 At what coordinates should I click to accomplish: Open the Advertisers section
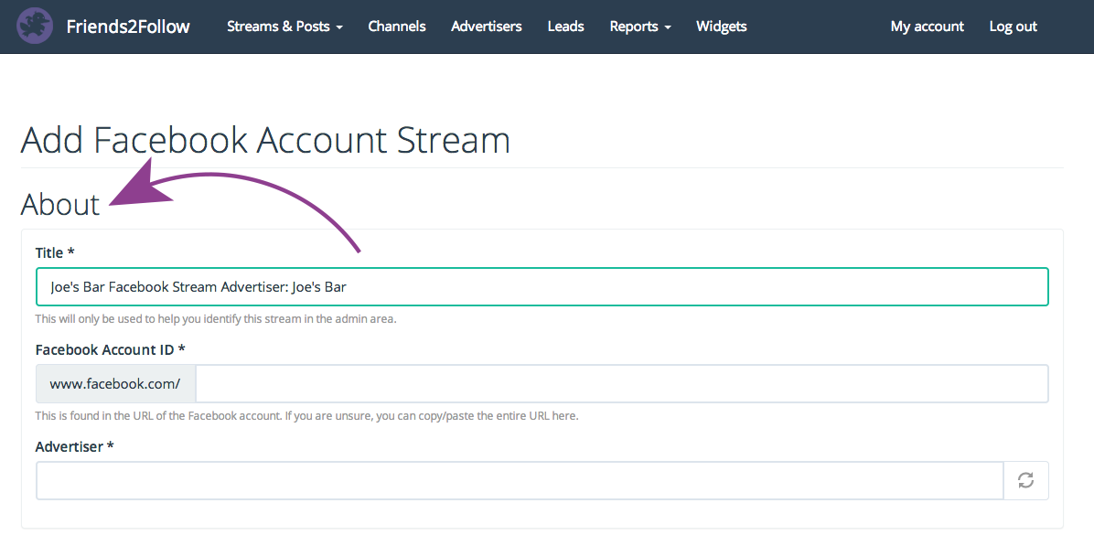pyautogui.click(x=487, y=27)
